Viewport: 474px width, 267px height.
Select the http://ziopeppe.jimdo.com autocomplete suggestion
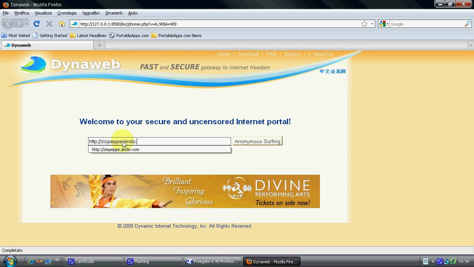(x=160, y=149)
